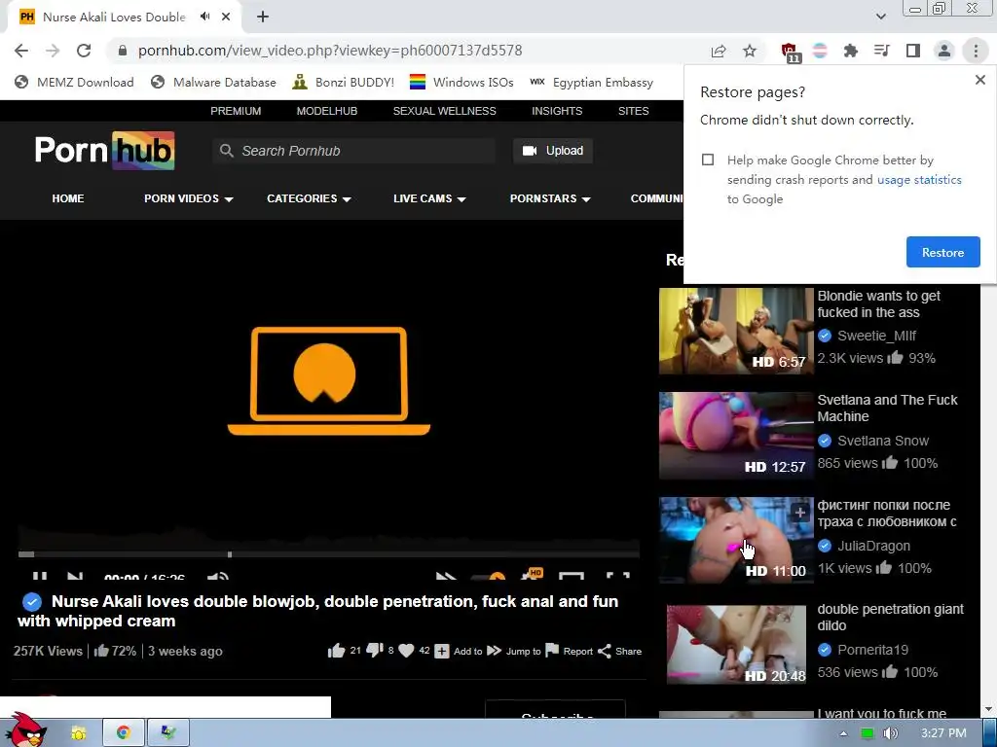Open the file explorer taskbar icon
The image size is (997, 747).
click(78, 733)
